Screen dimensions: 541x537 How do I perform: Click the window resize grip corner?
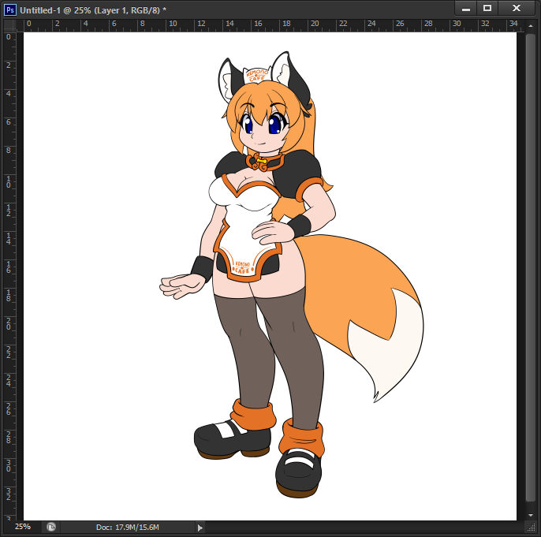pyautogui.click(x=532, y=527)
